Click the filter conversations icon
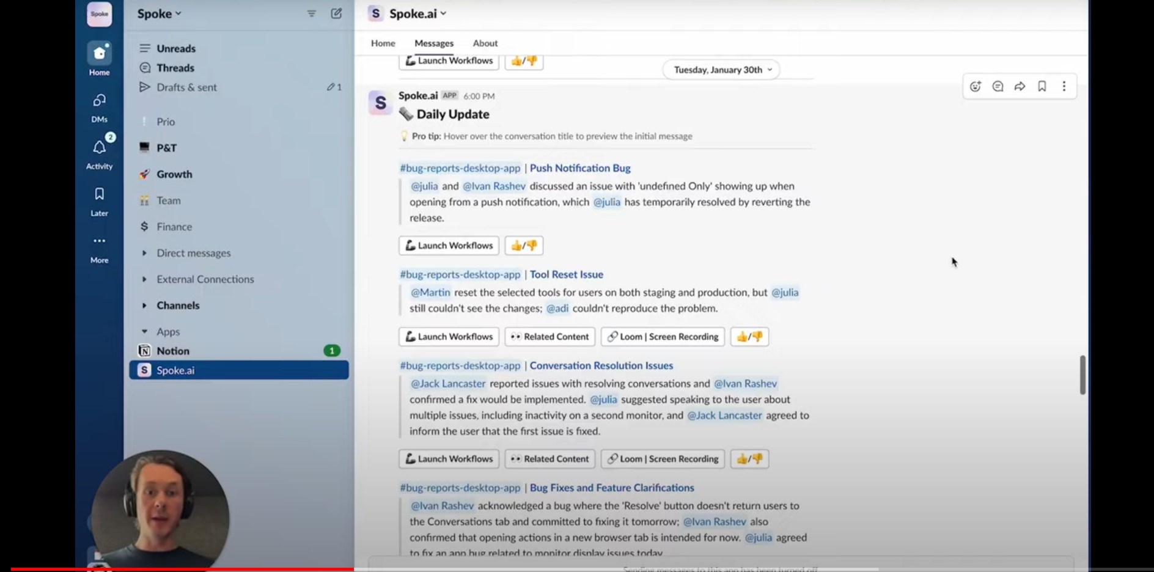1154x572 pixels. 311,13
